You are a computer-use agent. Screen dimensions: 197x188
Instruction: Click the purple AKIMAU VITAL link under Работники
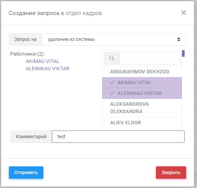point(43,61)
